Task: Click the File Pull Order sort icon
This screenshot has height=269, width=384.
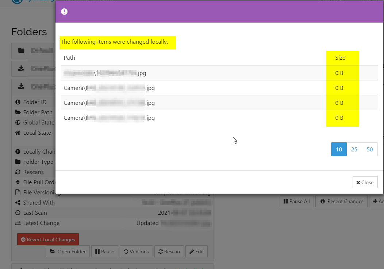Action: click(x=18, y=182)
